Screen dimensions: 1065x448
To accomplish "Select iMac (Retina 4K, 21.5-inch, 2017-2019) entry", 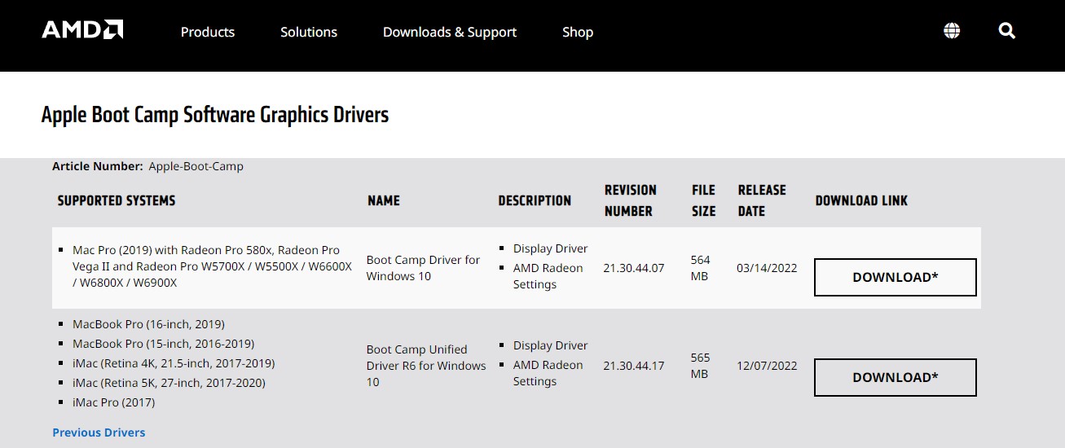I will (174, 363).
